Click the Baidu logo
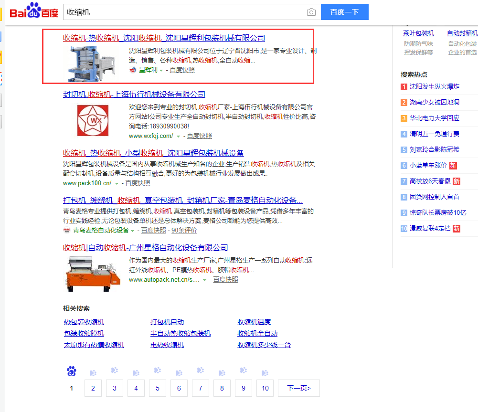 pyautogui.click(x=33, y=11)
